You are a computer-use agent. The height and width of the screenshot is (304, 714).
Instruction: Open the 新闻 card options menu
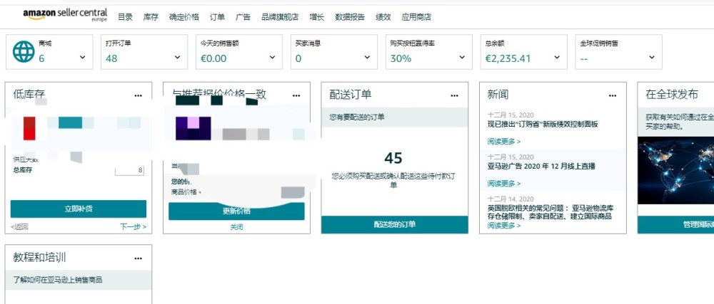pyautogui.click(x=613, y=95)
